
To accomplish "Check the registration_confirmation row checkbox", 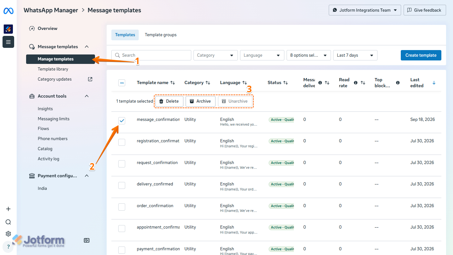I will tap(122, 142).
